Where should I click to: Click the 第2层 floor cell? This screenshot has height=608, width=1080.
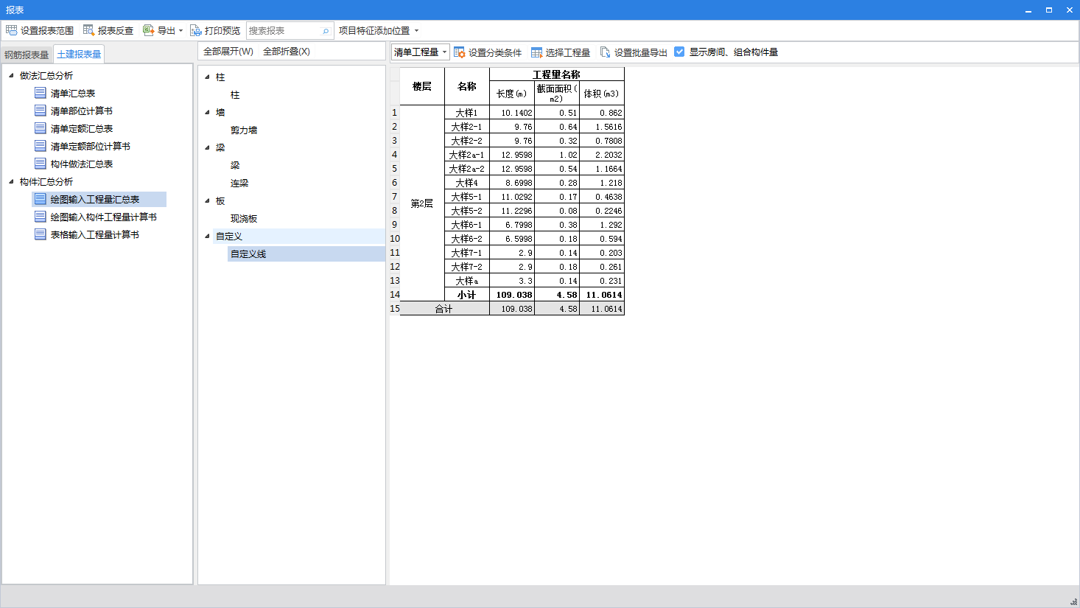(422, 203)
